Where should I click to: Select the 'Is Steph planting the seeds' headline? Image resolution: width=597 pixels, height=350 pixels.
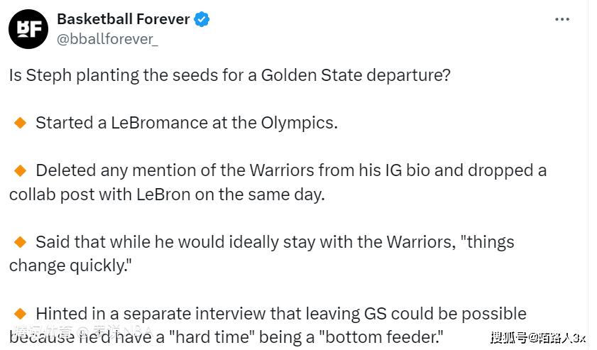[229, 75]
